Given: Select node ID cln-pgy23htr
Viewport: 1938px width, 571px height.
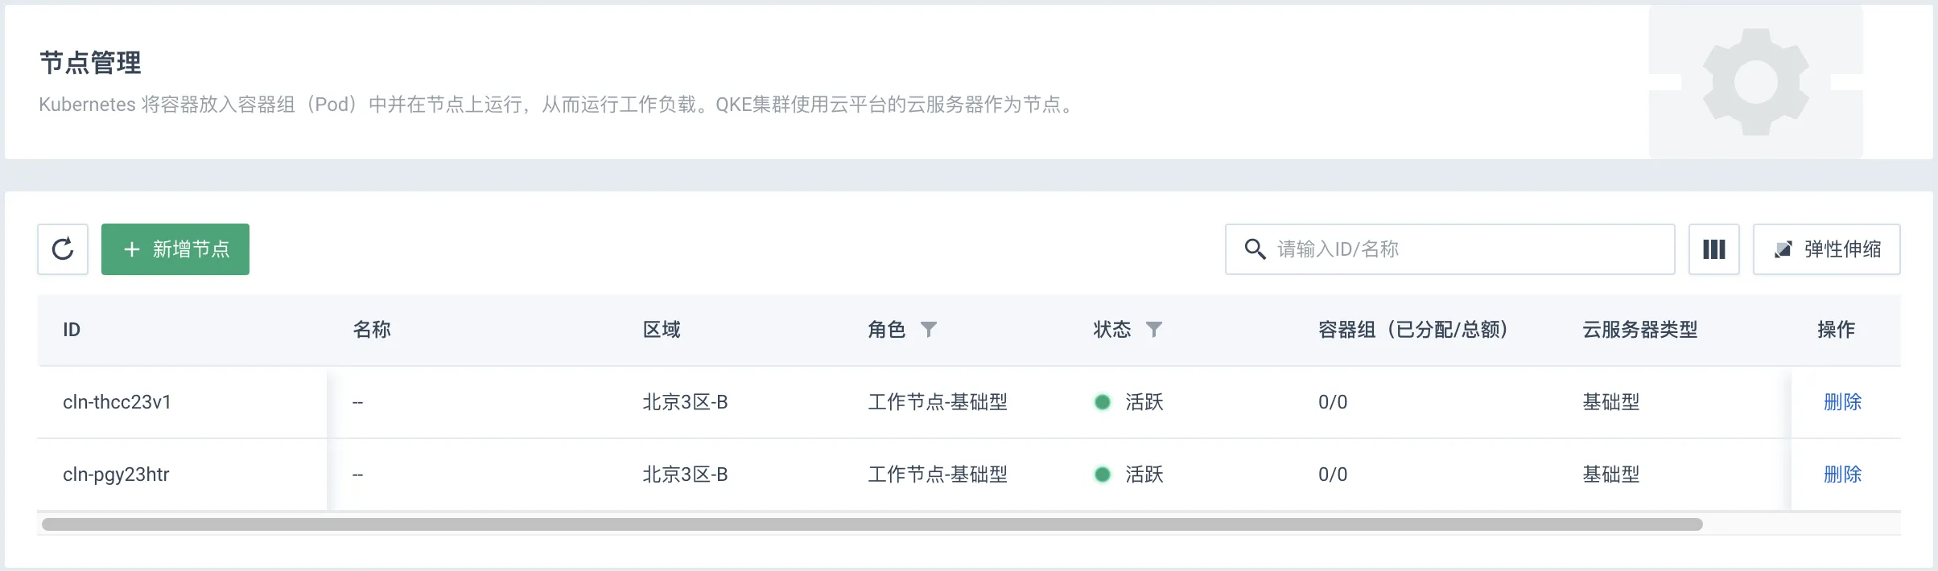Looking at the screenshot, I should 116,474.
